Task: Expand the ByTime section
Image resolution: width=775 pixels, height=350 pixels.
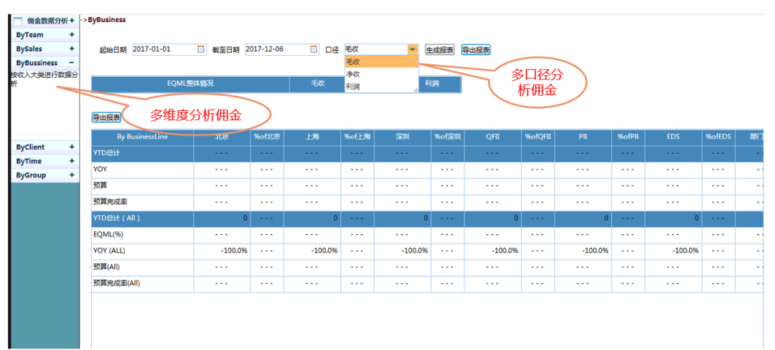Action: 72,161
